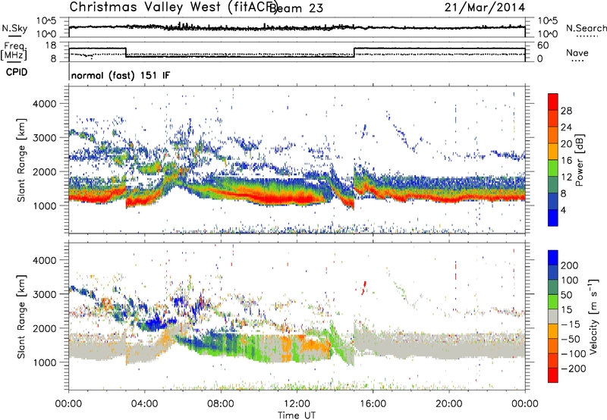Select the gray segment of the velocity color bar
Image resolution: width=607 pixels, height=420 pixels.
click(553, 317)
